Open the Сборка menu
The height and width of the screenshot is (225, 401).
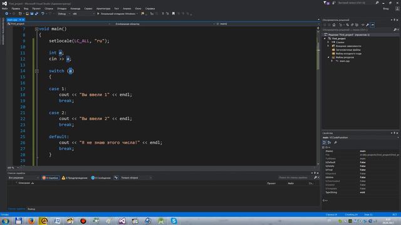click(49, 8)
